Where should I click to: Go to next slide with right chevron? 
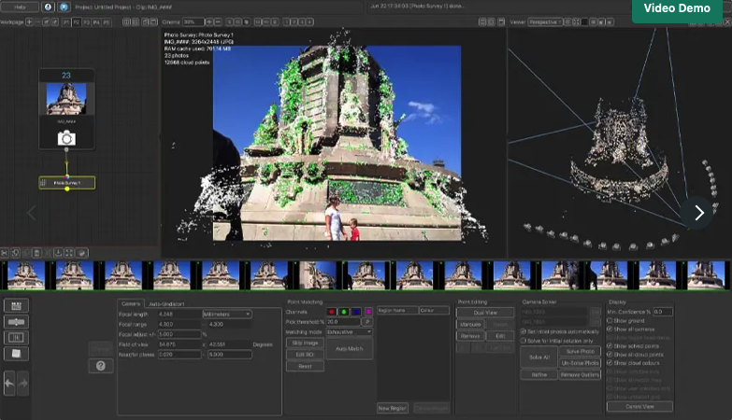(697, 213)
